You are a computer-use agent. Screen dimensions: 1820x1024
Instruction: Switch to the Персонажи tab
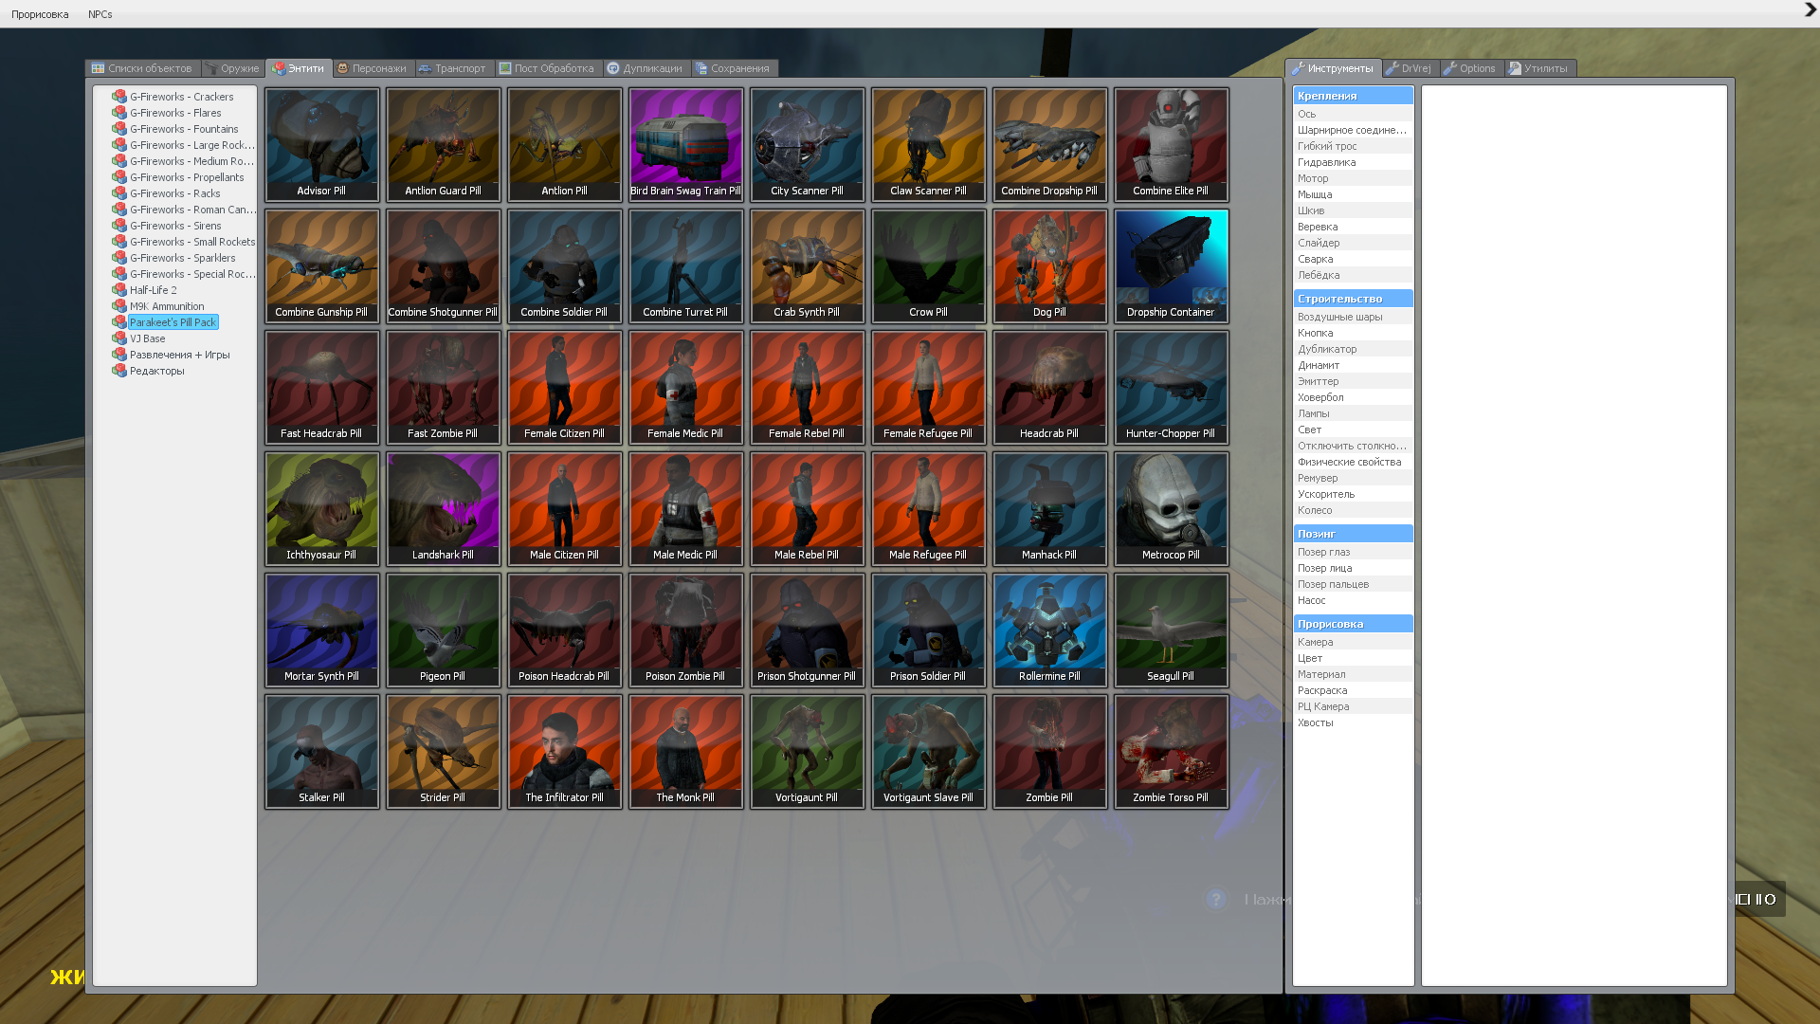(373, 68)
